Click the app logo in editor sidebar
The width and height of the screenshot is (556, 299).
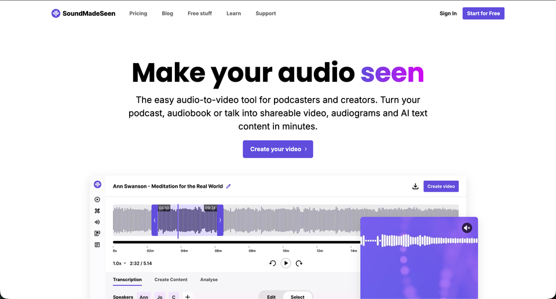(x=97, y=184)
